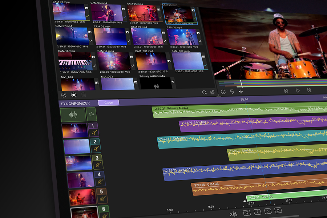Screen dimensions: 327x218
Task: Click the single left arrow nudge button
Action: pyautogui.click(x=257, y=212)
